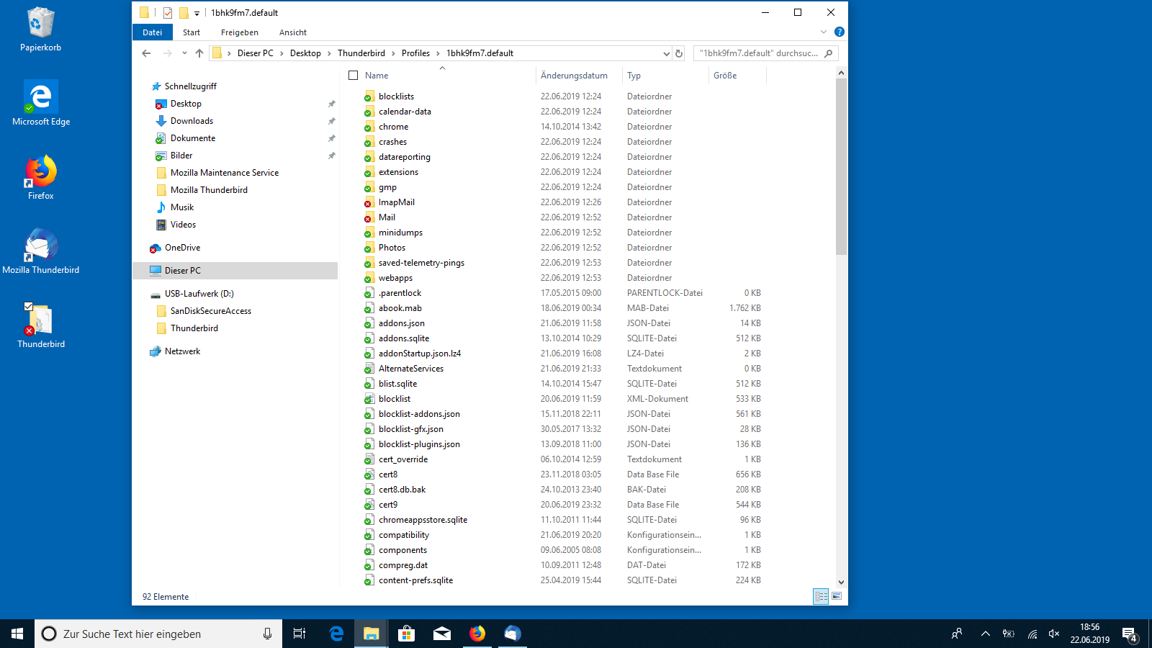Click the Up one level arrow
This screenshot has height=648, width=1152.
point(199,53)
